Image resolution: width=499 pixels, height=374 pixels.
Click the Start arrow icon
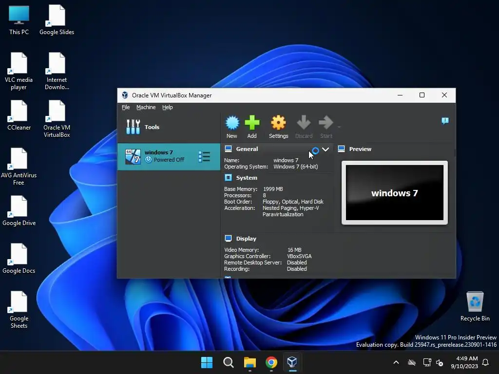(326, 123)
